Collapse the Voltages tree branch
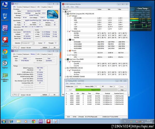 (68, 16)
